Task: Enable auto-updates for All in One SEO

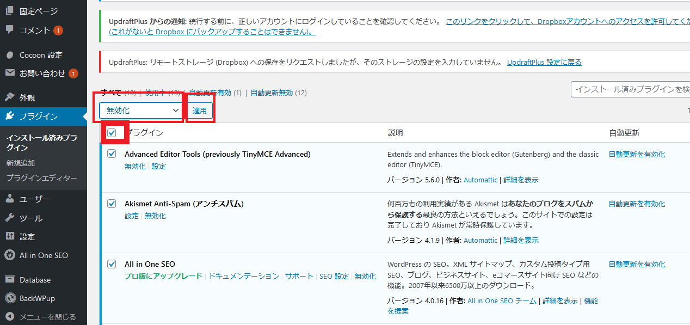Action: [637, 264]
